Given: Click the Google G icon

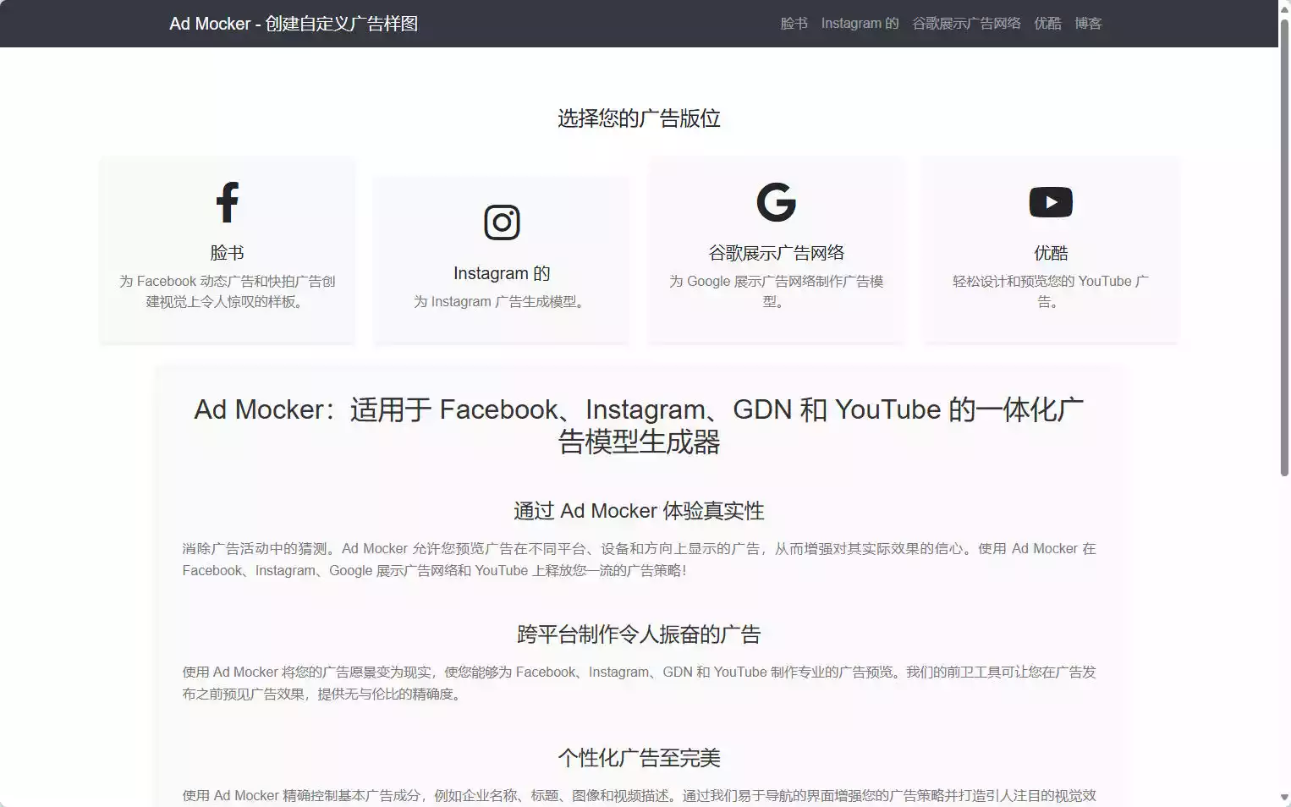Looking at the screenshot, I should [x=776, y=202].
